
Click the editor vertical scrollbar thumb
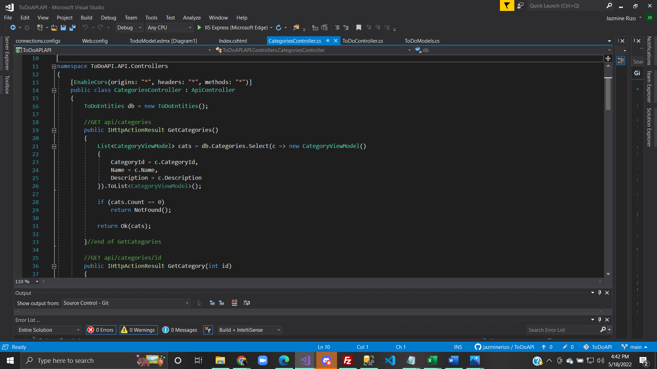tap(608, 94)
